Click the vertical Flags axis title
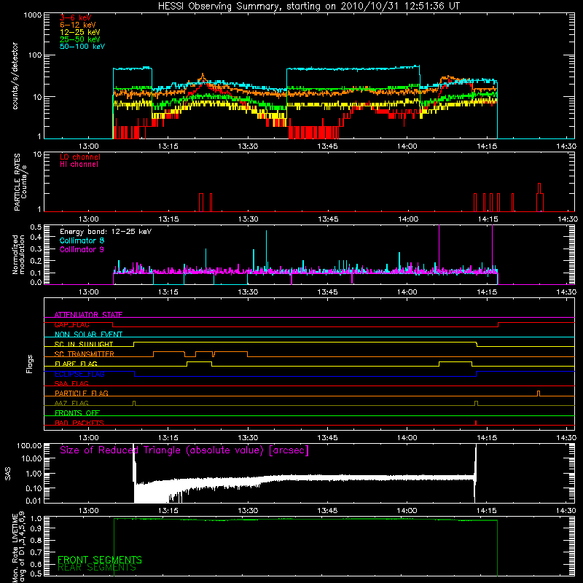Image resolution: width=583 pixels, height=583 pixels. pyautogui.click(x=30, y=364)
